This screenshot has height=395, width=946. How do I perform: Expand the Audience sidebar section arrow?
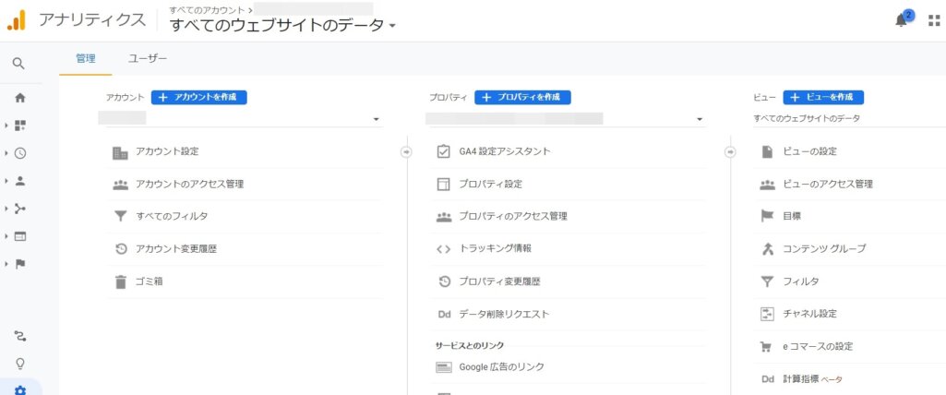click(6, 180)
